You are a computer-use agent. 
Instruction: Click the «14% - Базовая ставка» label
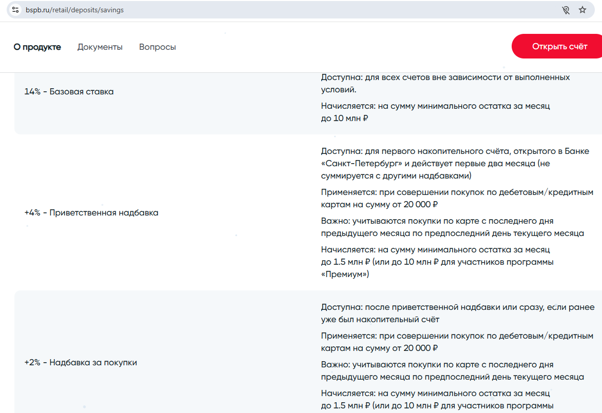tap(69, 92)
